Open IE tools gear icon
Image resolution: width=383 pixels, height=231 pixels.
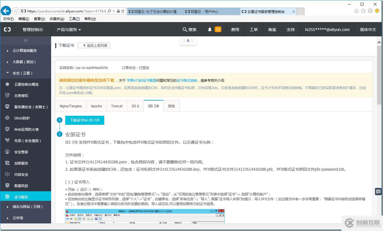click(x=370, y=11)
